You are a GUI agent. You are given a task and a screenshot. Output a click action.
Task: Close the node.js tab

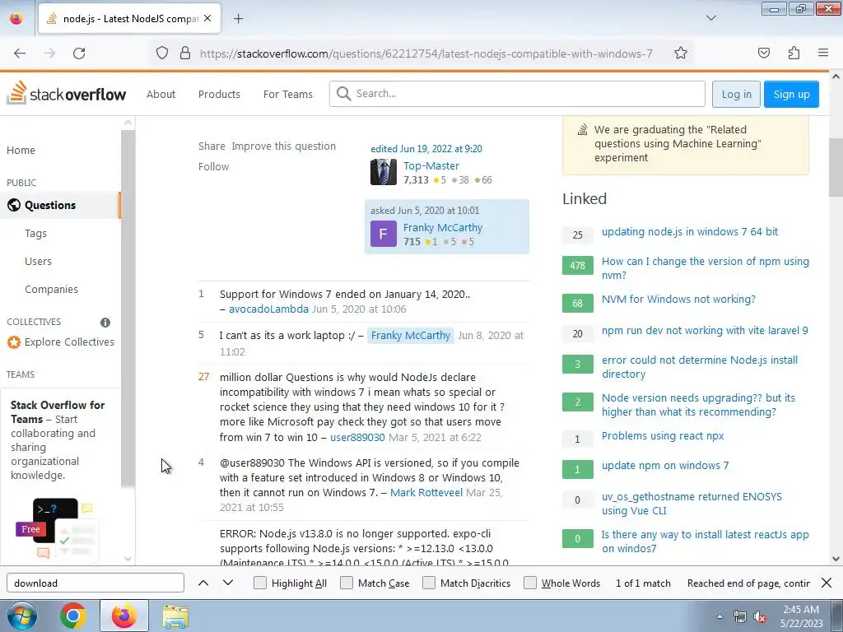[x=207, y=18]
